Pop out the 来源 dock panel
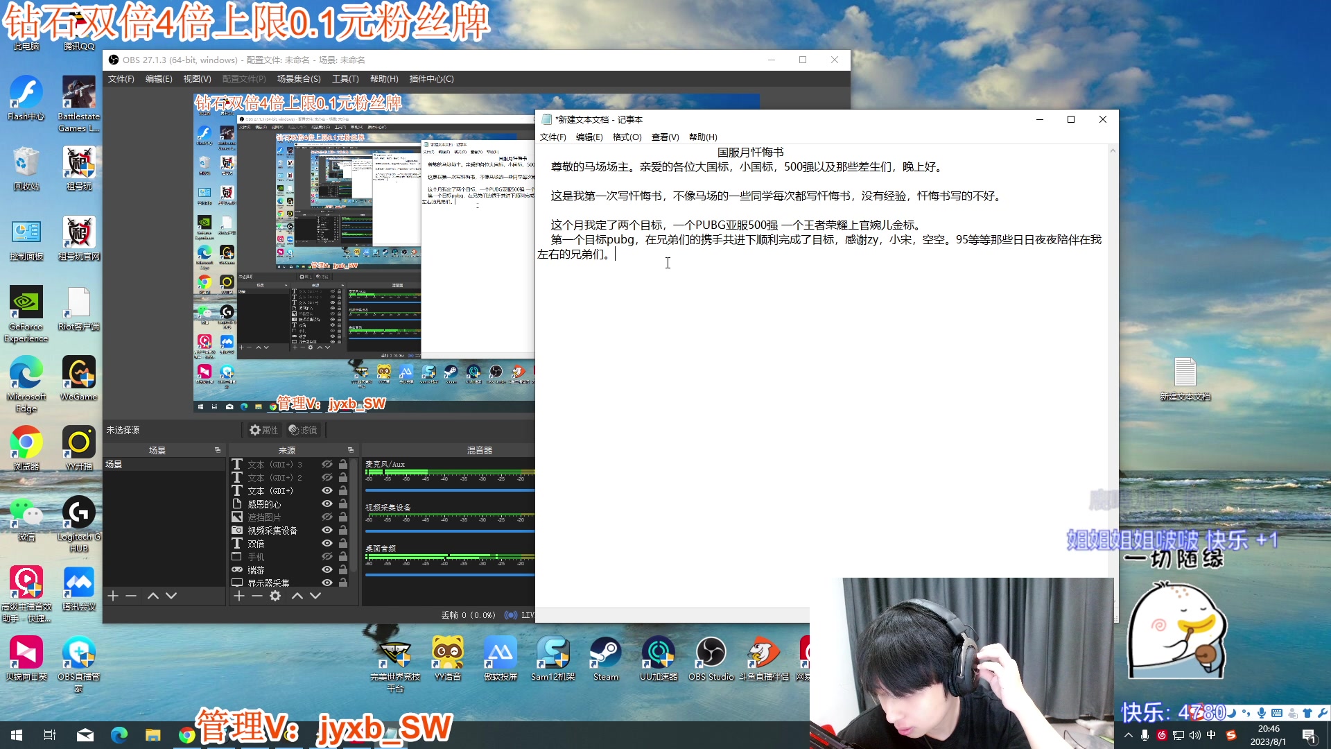This screenshot has height=749, width=1331. 350,450
